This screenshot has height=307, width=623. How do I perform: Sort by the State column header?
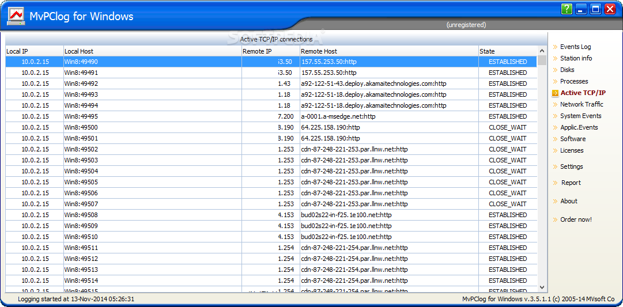click(508, 51)
